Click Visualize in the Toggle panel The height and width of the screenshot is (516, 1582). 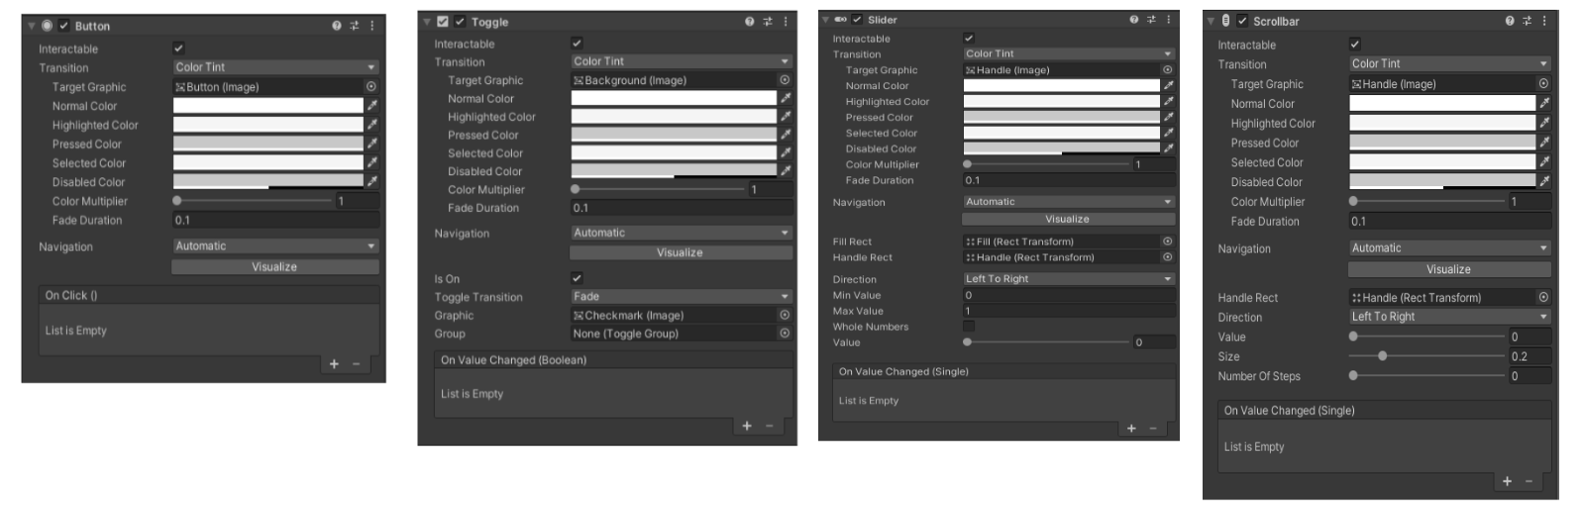point(682,253)
